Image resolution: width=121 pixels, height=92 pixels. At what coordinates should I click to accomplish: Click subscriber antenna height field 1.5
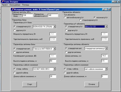[x=105, y=61]
